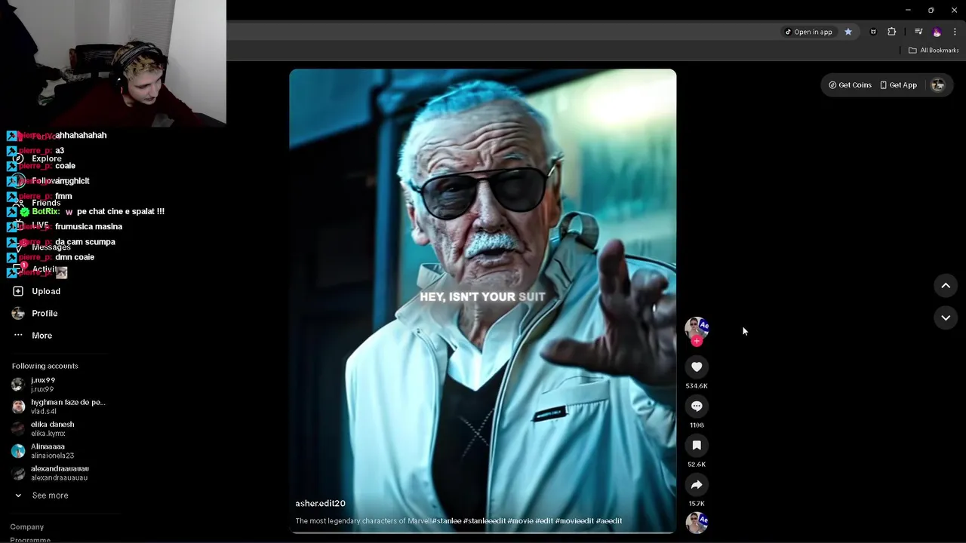Open the More menu in sidebar
Image resolution: width=966 pixels, height=543 pixels.
tap(42, 336)
